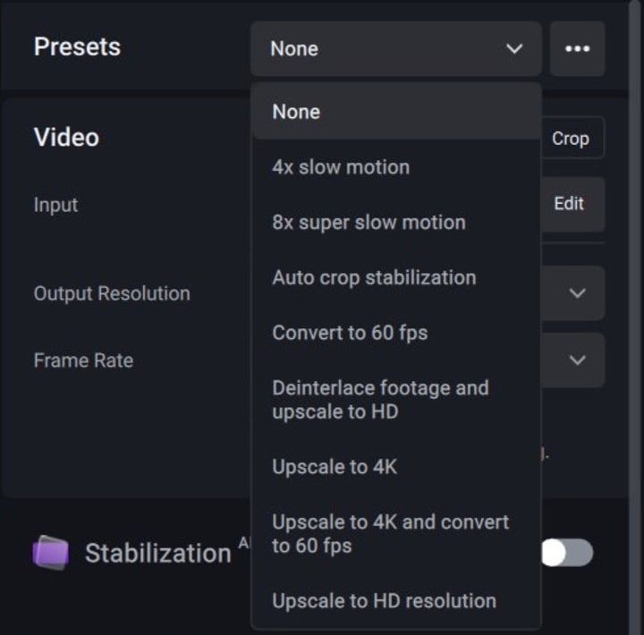Image resolution: width=644 pixels, height=635 pixels.
Task: Open the presets three-dot options menu
Action: tap(577, 48)
